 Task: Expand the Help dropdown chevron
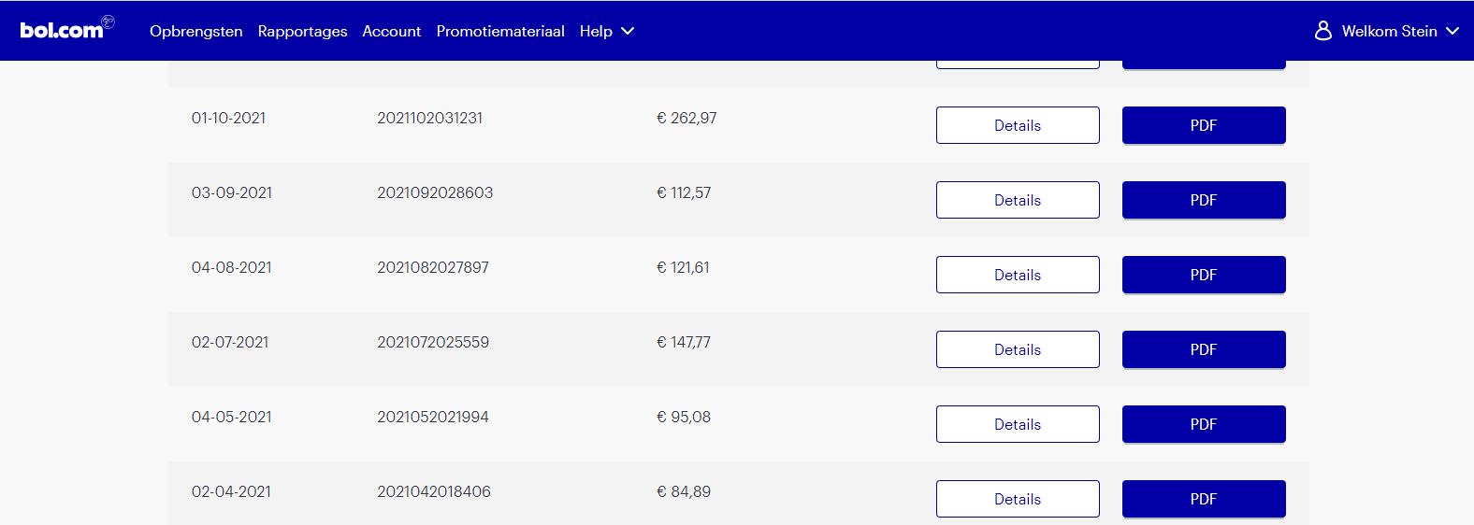(x=628, y=31)
